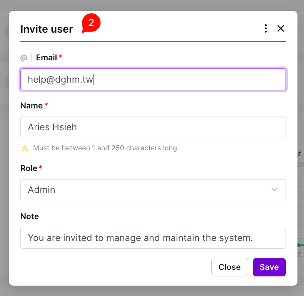Save the user invitation
This screenshot has width=304, height=296.
[269, 267]
